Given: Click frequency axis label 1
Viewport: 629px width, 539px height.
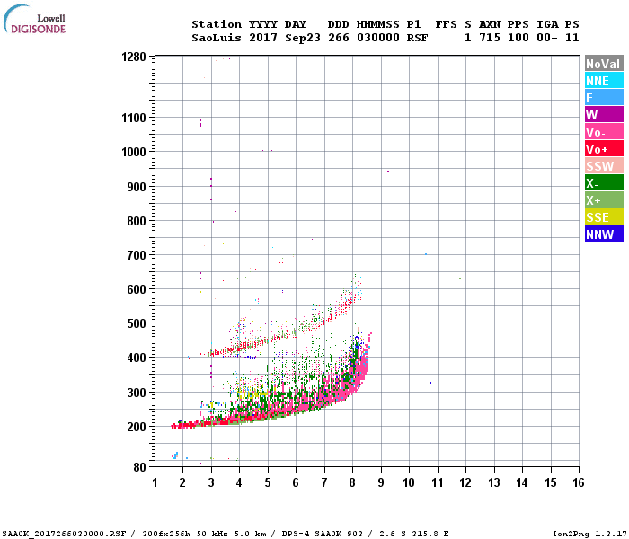Looking at the screenshot, I should click(155, 482).
